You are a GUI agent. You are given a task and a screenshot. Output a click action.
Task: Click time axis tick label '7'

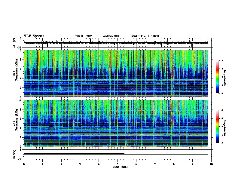(155, 164)
